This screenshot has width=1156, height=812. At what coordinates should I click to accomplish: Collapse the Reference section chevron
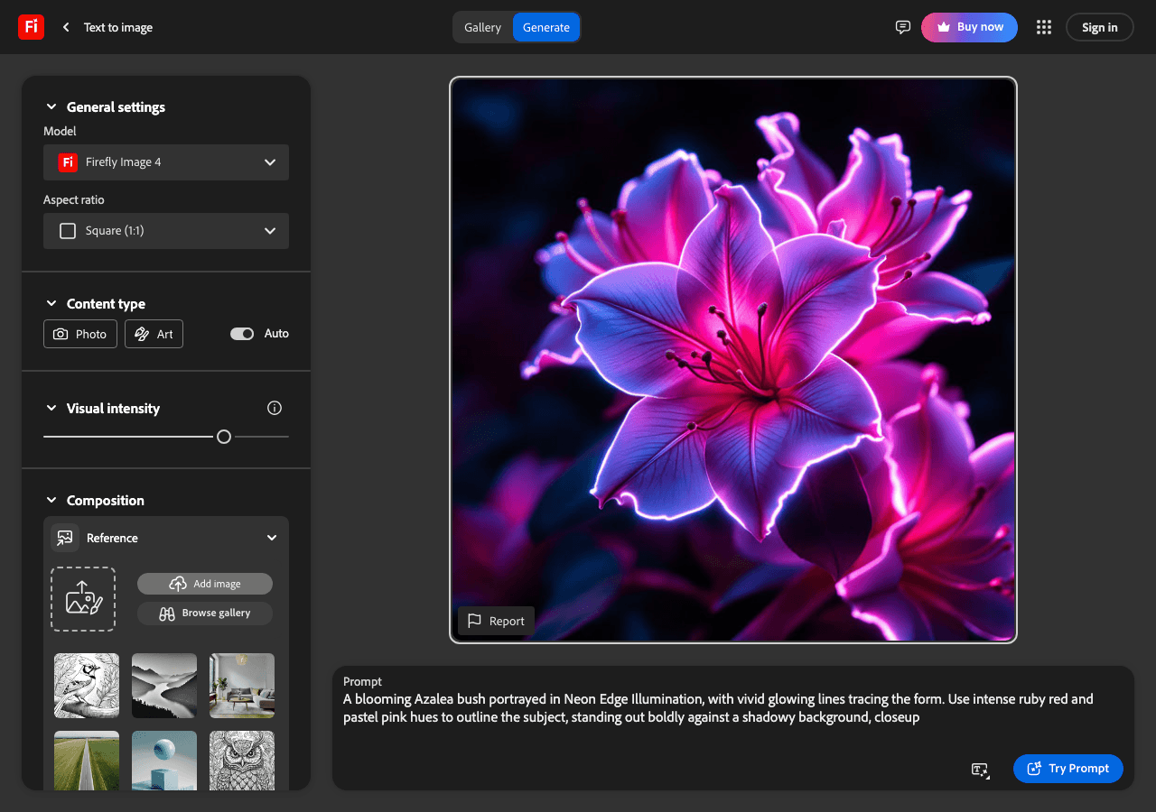click(271, 537)
